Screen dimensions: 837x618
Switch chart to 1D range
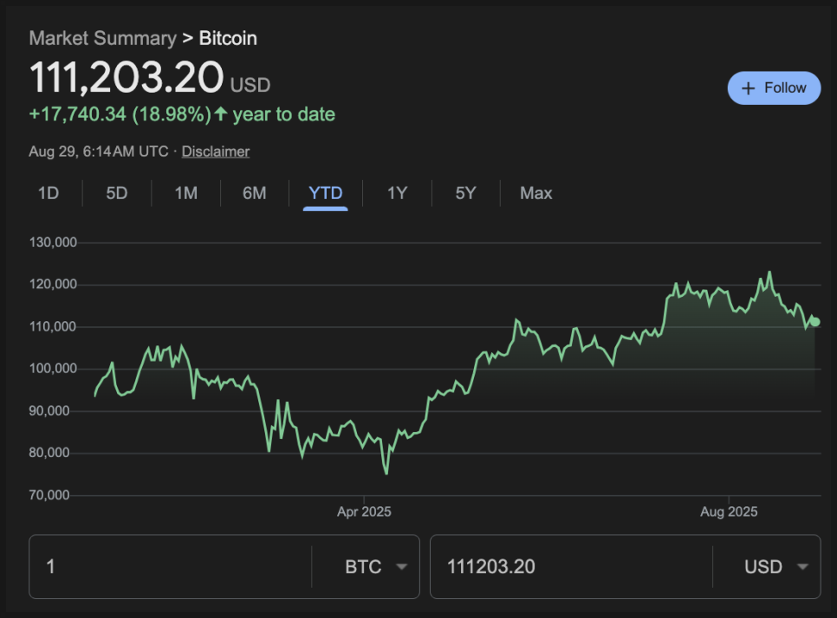pos(49,193)
